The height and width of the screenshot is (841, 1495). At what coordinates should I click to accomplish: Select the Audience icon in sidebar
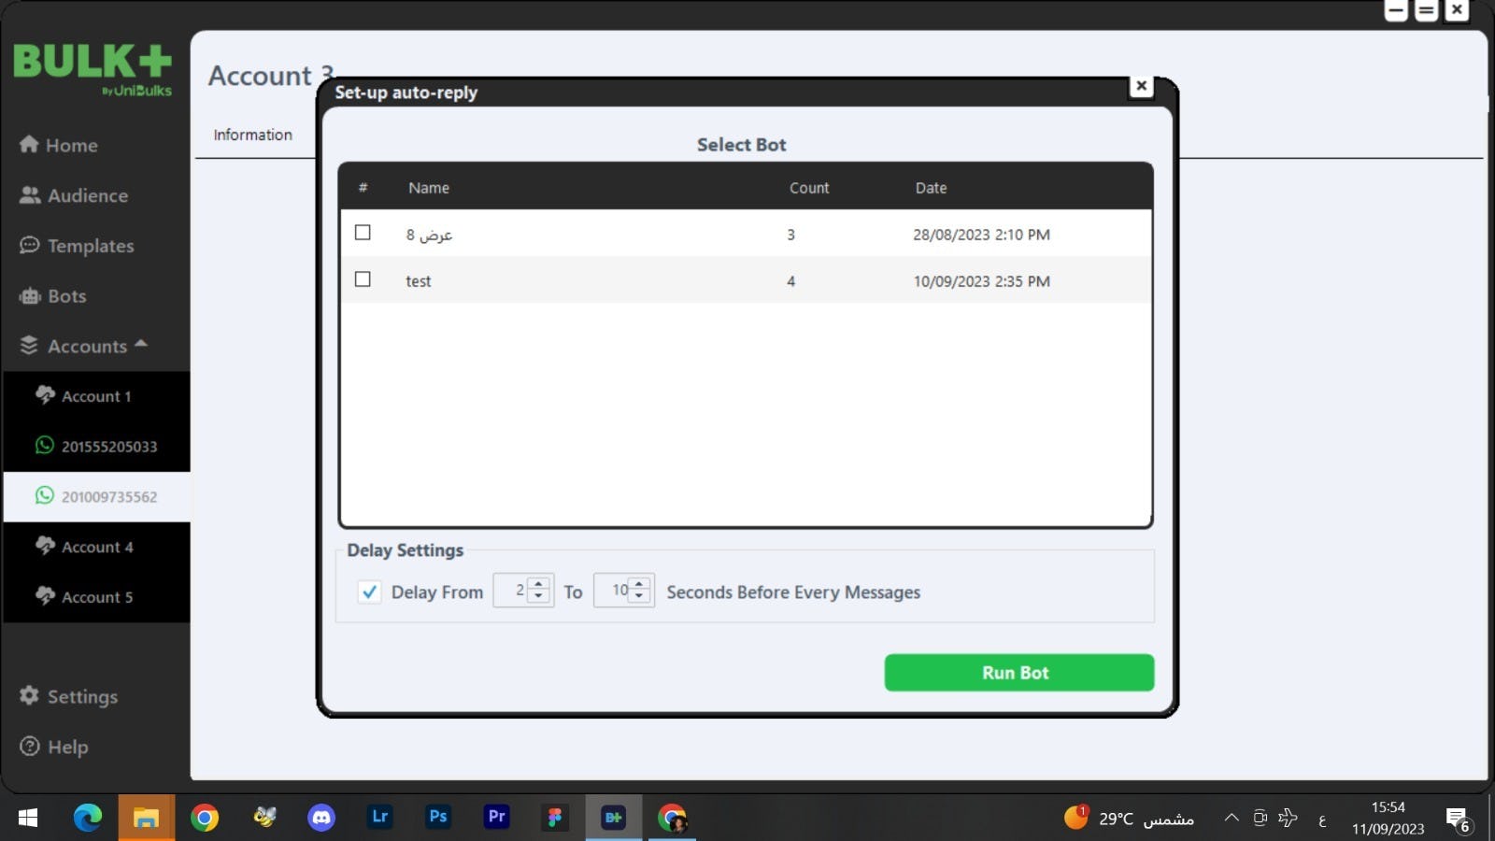[x=29, y=194]
